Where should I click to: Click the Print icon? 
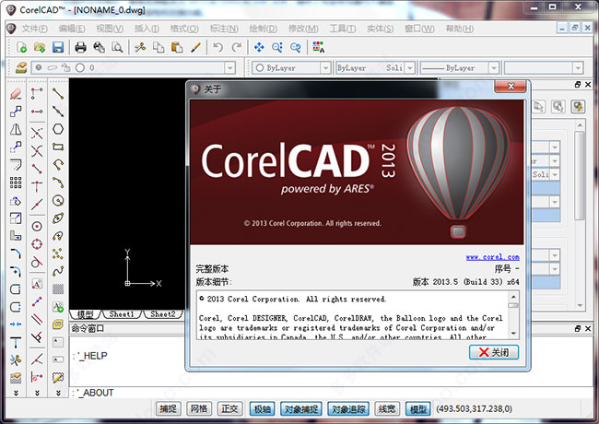[x=80, y=47]
